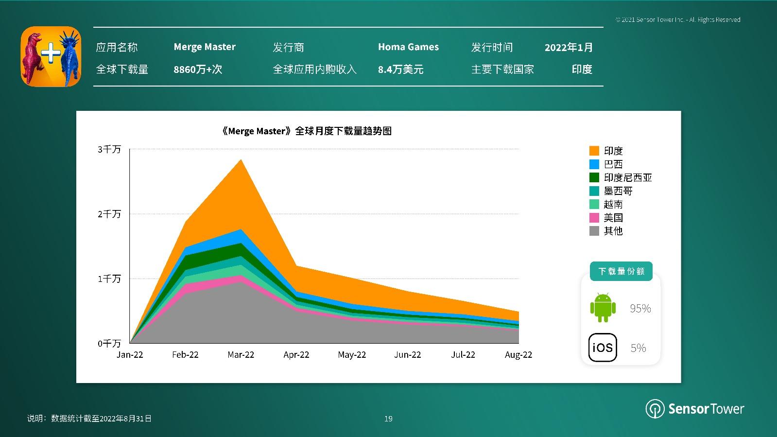Click the 下载量份额 label button
Viewport: 777px width, 437px height.
[621, 271]
